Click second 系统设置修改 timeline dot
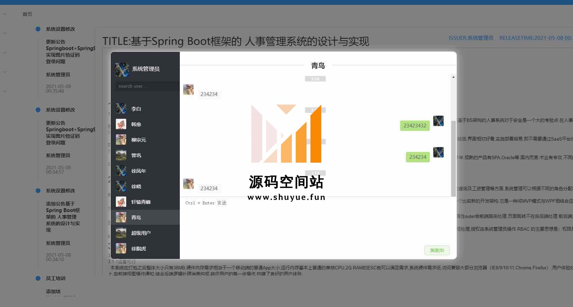Image resolution: width=573 pixels, height=307 pixels. (38, 110)
